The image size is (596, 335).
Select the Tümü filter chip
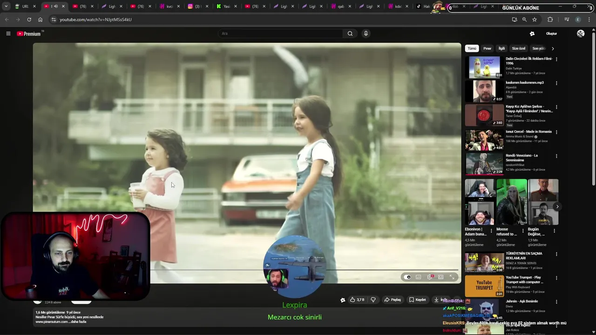472,48
